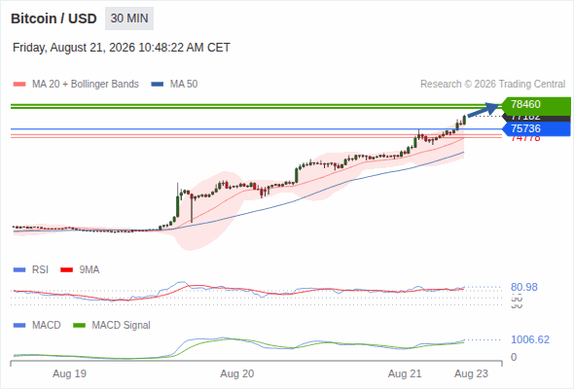Click the MACD Signal green legend swatch
This screenshot has height=389, width=574.
[x=79, y=326]
